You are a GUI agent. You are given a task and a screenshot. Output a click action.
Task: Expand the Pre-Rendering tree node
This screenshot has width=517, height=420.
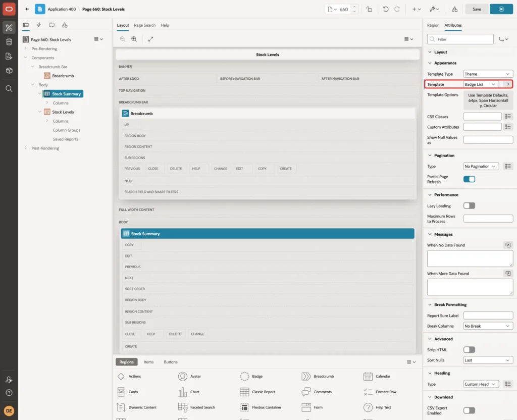coord(26,48)
